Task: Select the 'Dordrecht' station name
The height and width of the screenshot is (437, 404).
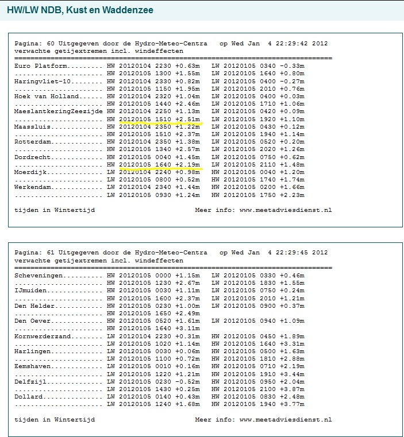Action: tap(32, 157)
